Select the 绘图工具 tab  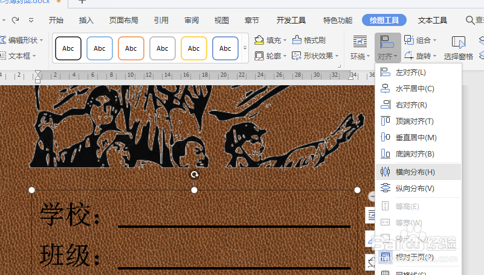click(x=384, y=21)
